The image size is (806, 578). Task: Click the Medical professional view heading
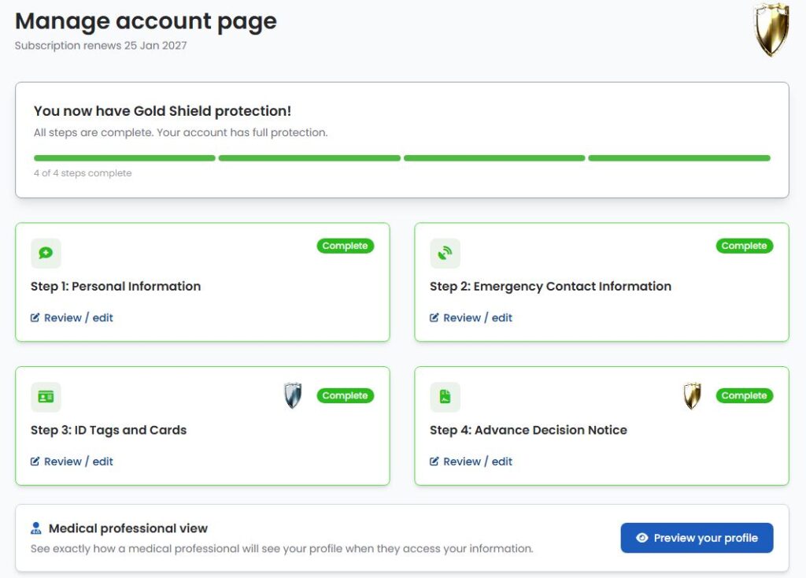tap(128, 528)
